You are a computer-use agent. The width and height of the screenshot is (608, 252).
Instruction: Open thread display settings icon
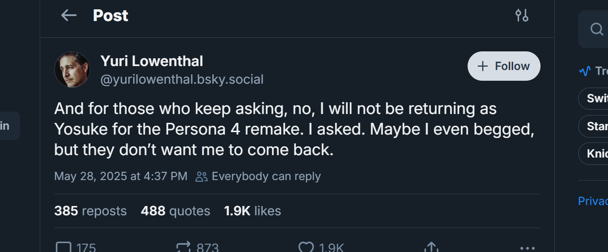coord(521,16)
